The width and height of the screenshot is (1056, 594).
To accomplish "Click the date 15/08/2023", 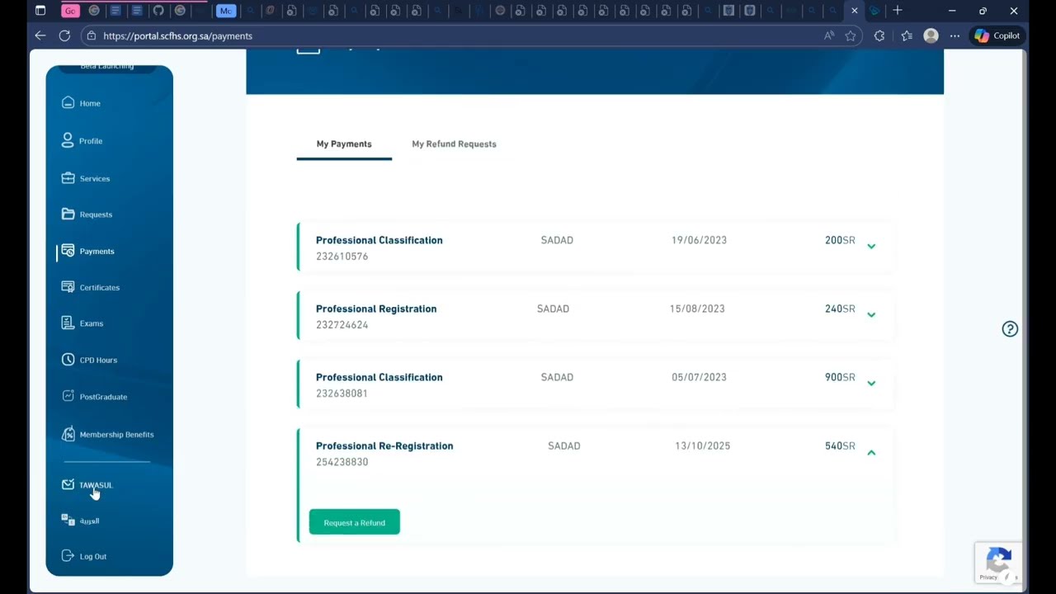I will (697, 309).
